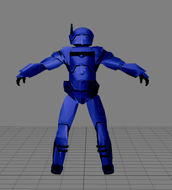Select the black foot on the viewport's right

point(108,169)
